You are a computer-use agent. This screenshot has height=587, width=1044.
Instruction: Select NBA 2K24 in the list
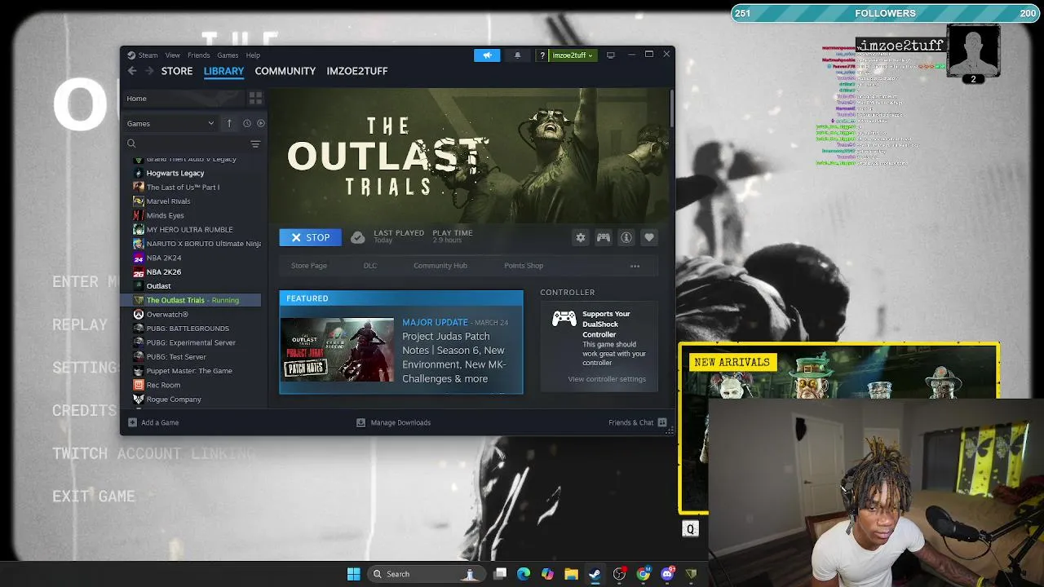(164, 258)
